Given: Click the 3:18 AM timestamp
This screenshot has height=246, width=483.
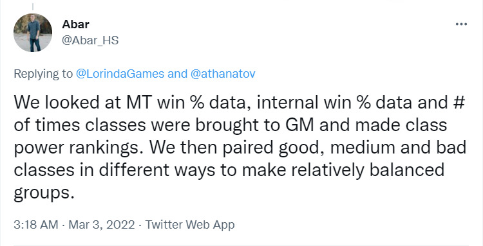Looking at the screenshot, I should (35, 225).
